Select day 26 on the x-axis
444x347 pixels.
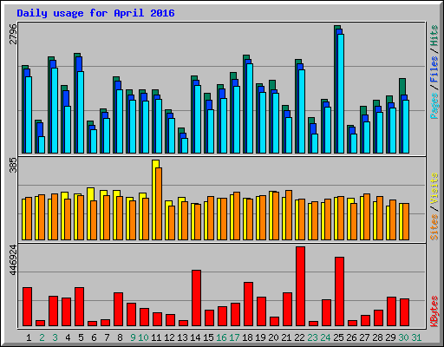pos(351,337)
